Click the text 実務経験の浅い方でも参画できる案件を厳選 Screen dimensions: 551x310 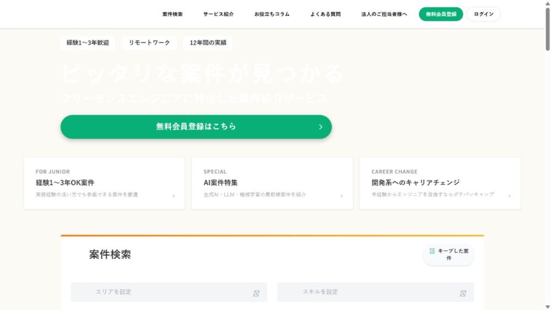coord(87,194)
